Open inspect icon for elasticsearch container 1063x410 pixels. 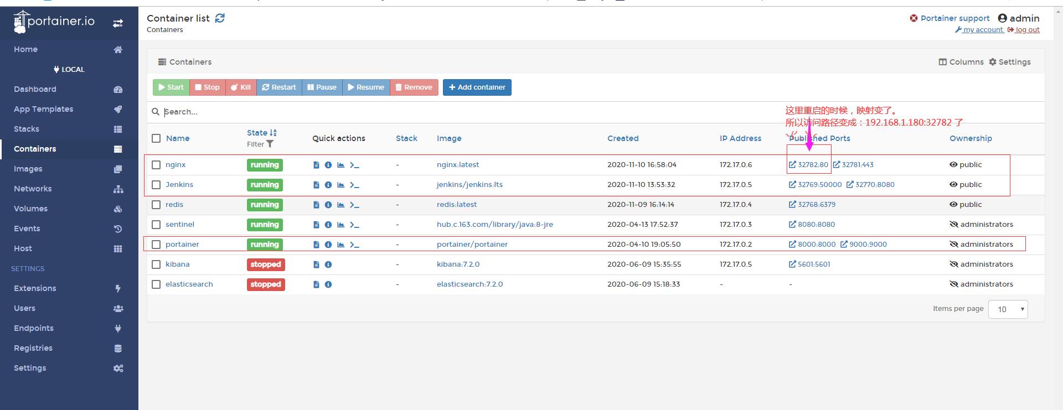tap(328, 284)
